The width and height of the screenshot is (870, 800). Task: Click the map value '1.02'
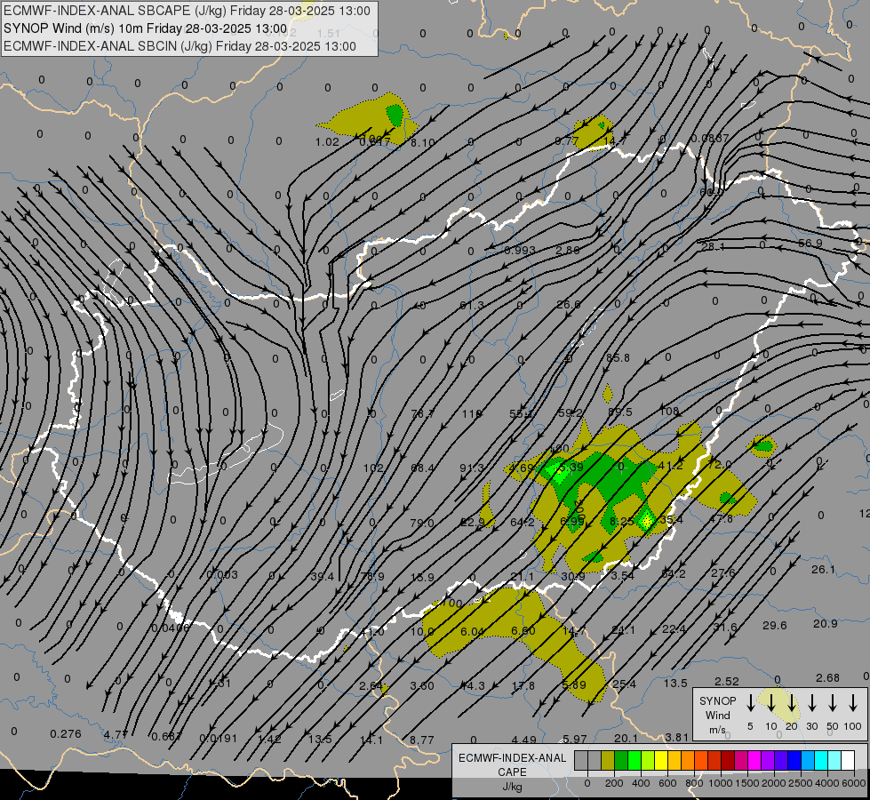pyautogui.click(x=327, y=142)
